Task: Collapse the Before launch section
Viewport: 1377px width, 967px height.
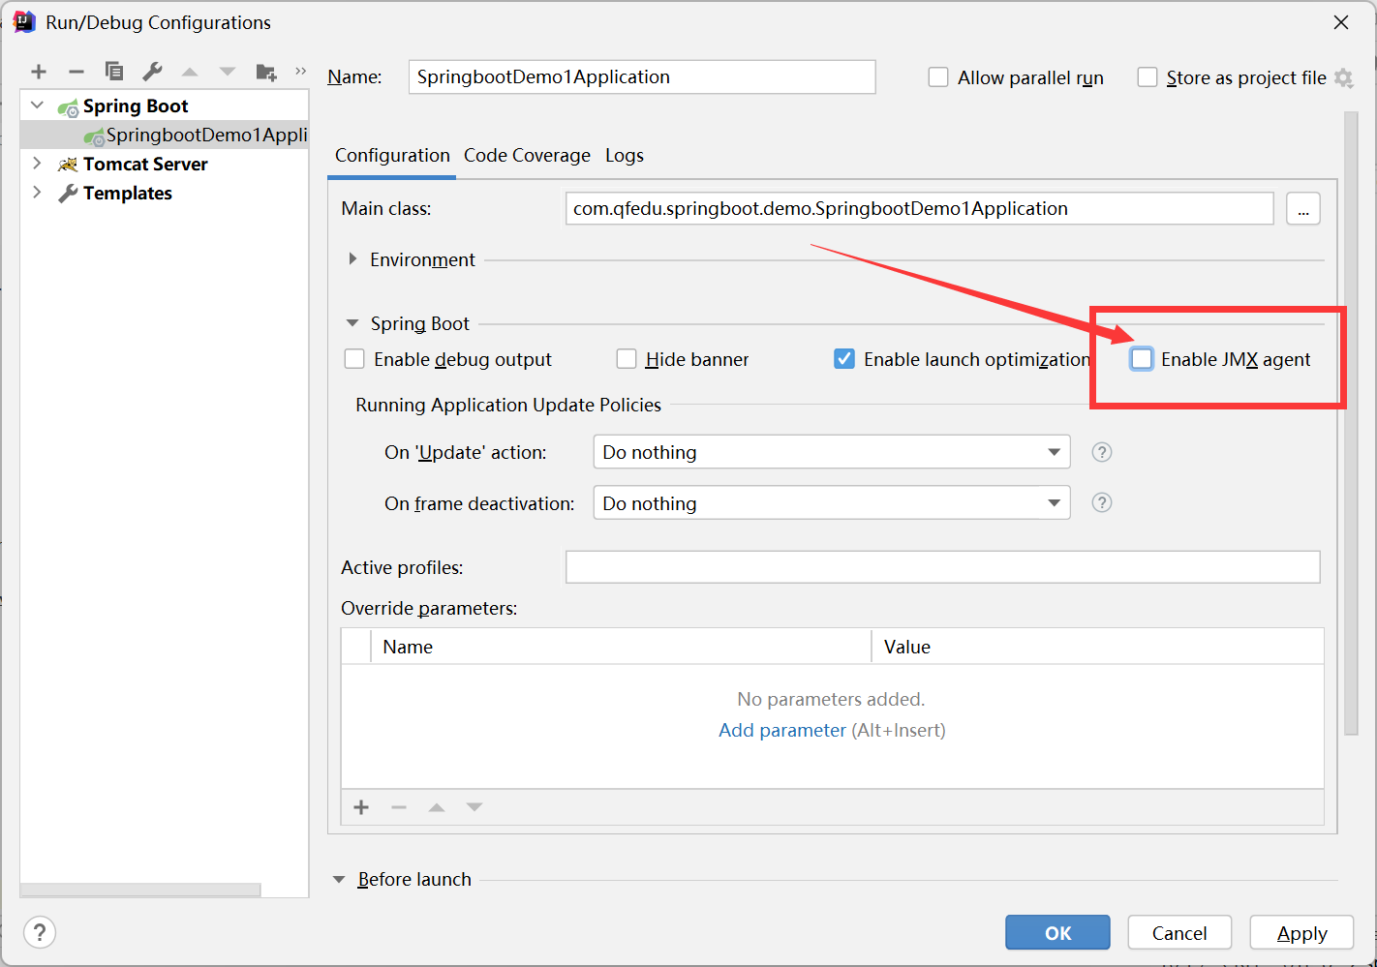Action: (x=339, y=880)
